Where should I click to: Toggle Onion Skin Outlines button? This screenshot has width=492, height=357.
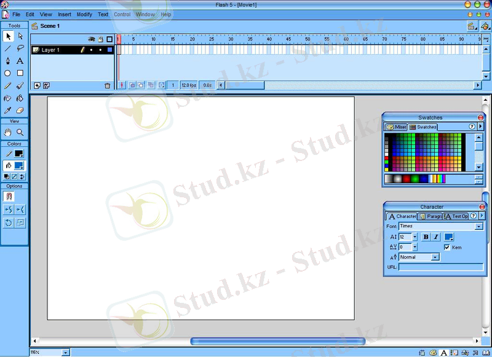coord(141,85)
